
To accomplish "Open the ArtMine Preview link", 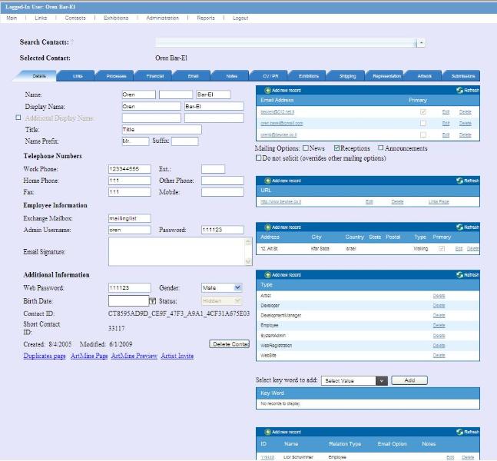I will click(x=134, y=356).
